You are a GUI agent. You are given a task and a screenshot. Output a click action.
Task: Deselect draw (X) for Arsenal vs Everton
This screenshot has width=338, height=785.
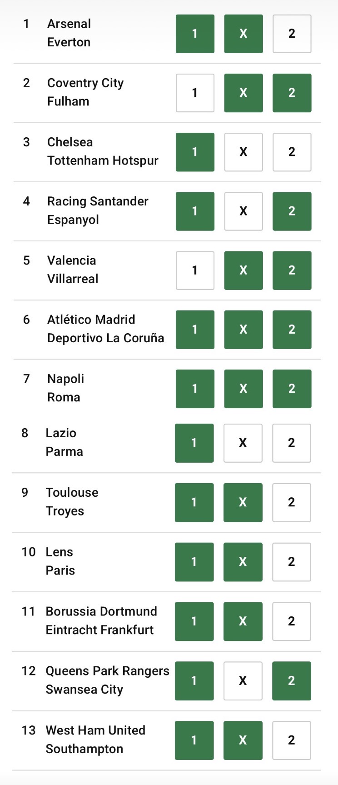coord(244,34)
